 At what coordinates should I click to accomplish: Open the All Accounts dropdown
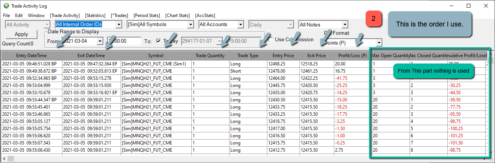pos(221,25)
